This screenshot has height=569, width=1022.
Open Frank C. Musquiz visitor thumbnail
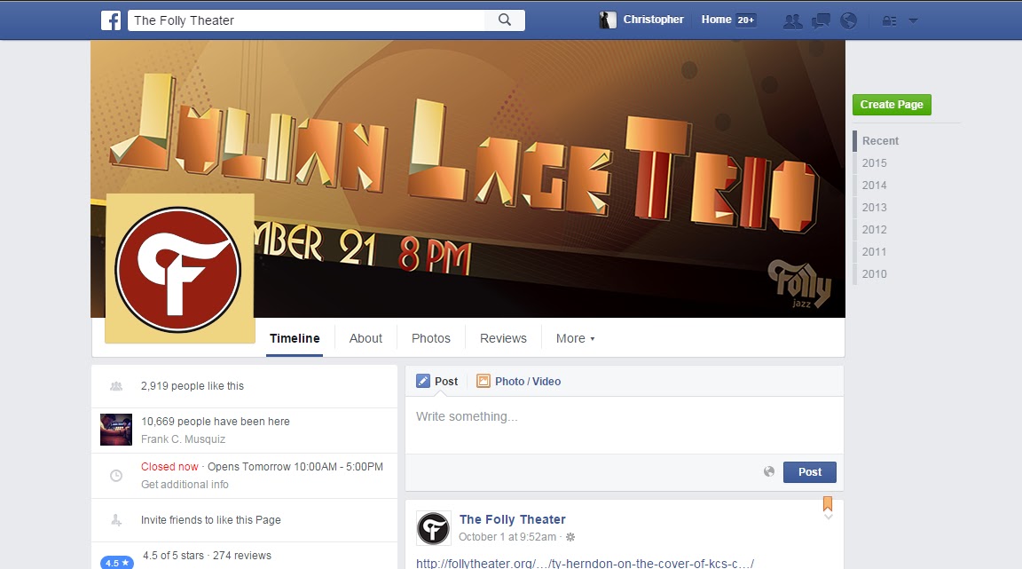[116, 430]
